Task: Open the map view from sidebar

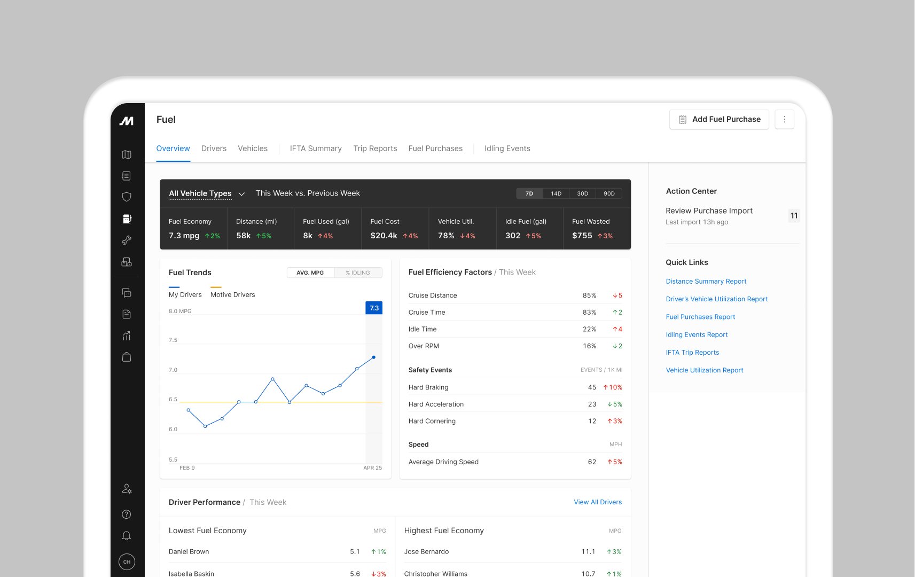Action: [127, 154]
